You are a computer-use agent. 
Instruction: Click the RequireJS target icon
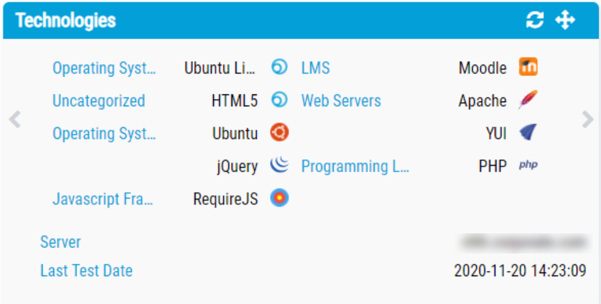pyautogui.click(x=280, y=198)
